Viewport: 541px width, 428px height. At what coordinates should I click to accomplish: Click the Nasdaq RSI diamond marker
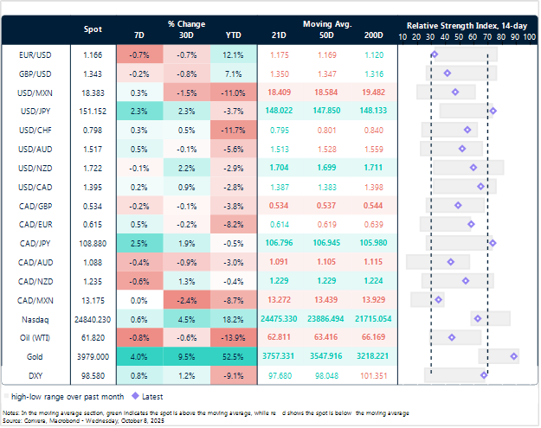[477, 318]
